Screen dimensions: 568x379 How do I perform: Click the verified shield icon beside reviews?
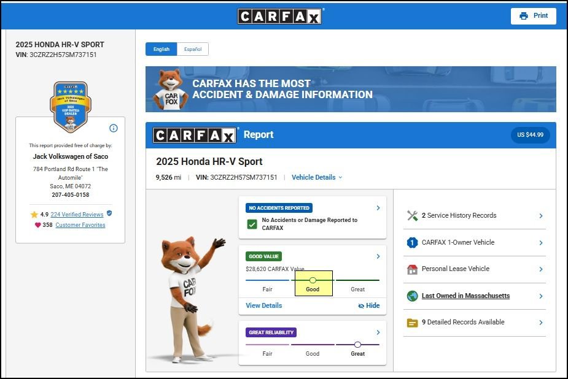[109, 213]
